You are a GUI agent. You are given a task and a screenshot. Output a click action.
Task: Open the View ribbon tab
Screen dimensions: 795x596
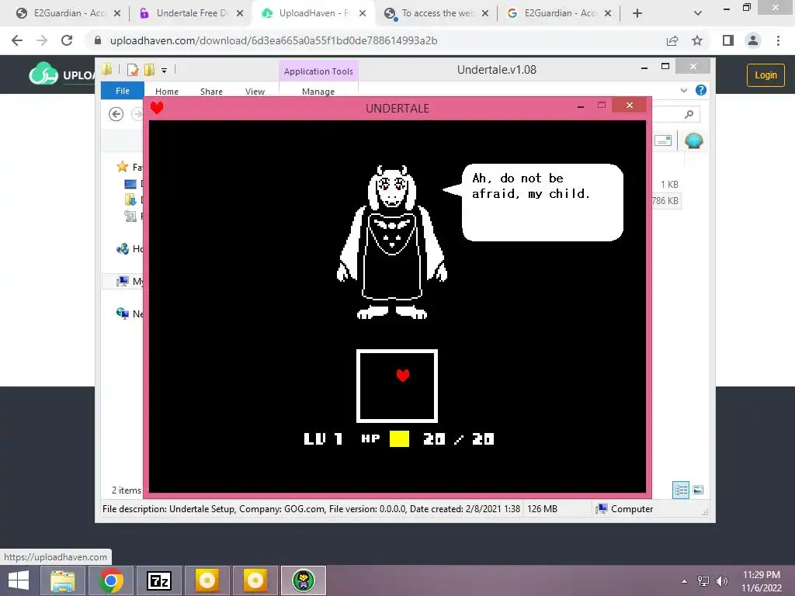point(255,92)
